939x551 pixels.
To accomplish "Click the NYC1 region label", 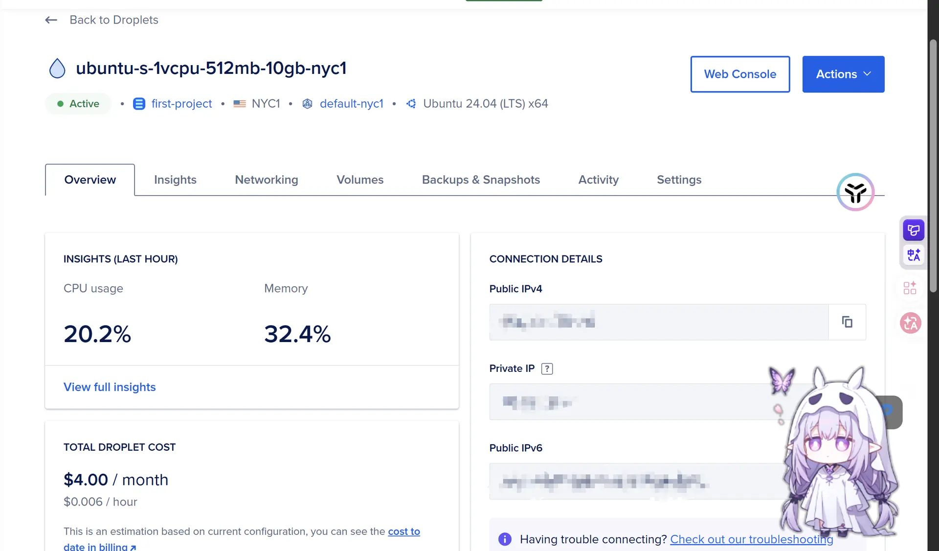I will (x=266, y=104).
